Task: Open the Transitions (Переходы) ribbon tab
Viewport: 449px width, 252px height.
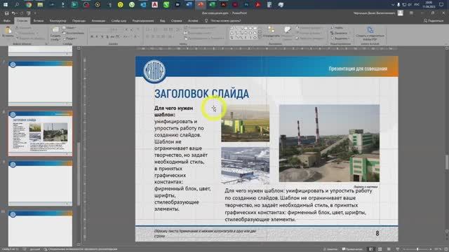Action: (x=79, y=20)
